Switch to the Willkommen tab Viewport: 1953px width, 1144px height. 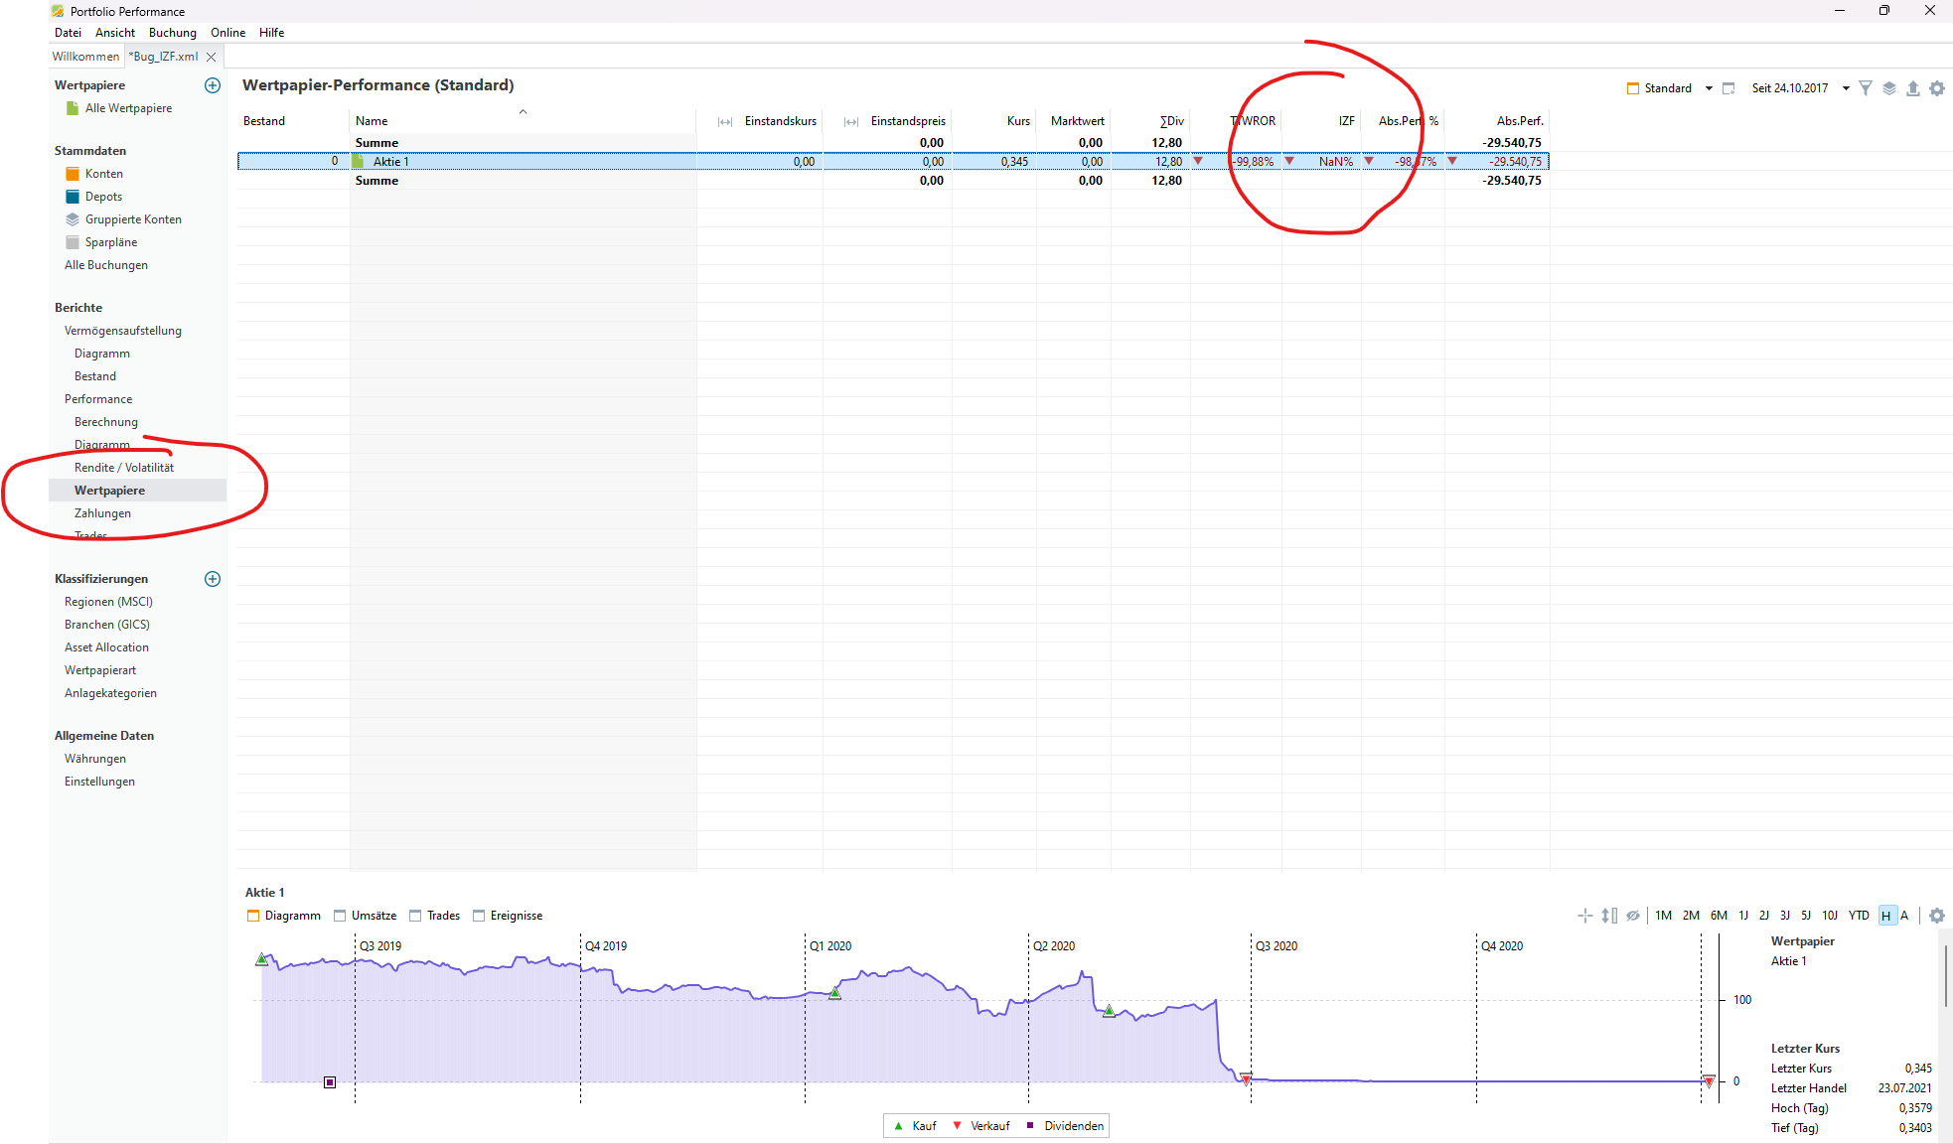(85, 57)
